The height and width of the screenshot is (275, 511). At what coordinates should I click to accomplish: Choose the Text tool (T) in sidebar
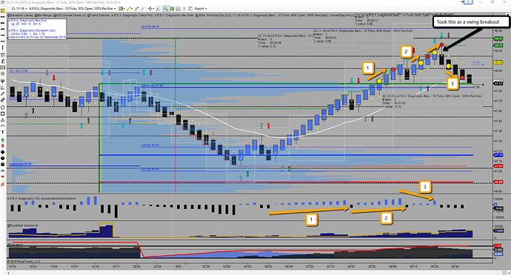point(3,132)
